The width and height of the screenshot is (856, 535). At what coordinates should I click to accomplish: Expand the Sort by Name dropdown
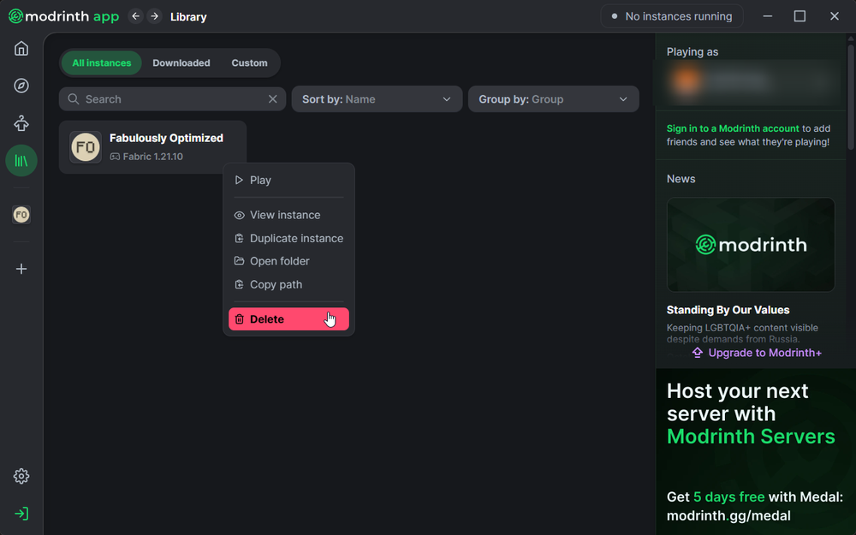[377, 99]
